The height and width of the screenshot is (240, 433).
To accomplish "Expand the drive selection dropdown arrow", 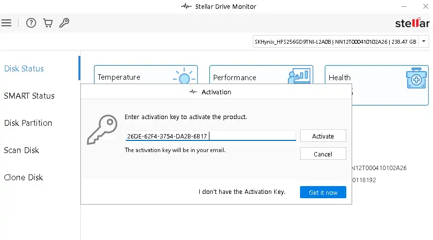I will click(x=424, y=42).
